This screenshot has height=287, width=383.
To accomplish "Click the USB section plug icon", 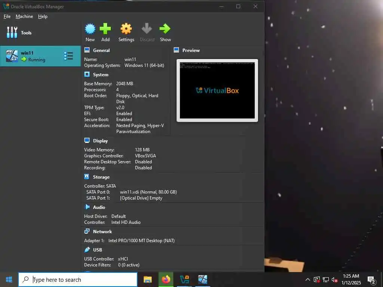I will pyautogui.click(x=87, y=249).
